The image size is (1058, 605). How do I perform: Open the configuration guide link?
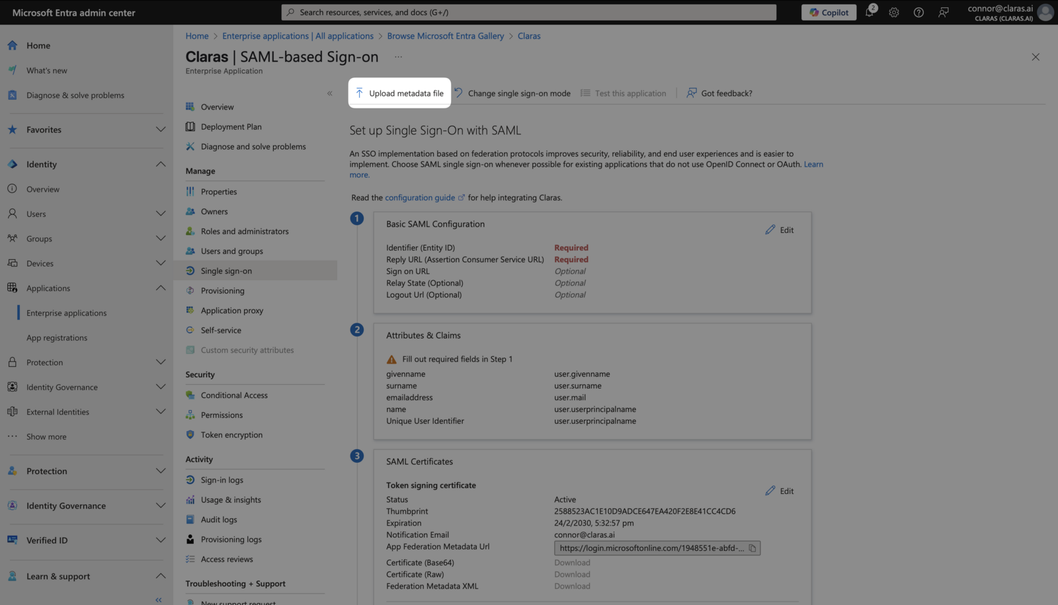click(425, 198)
